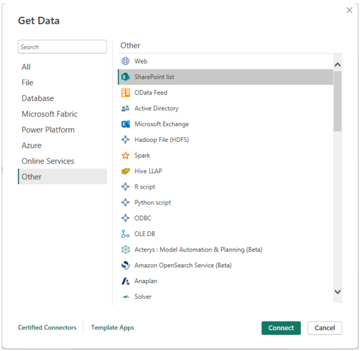Select the Microsoft Exchange icon
Screen dimensions: 360x351
click(x=125, y=124)
